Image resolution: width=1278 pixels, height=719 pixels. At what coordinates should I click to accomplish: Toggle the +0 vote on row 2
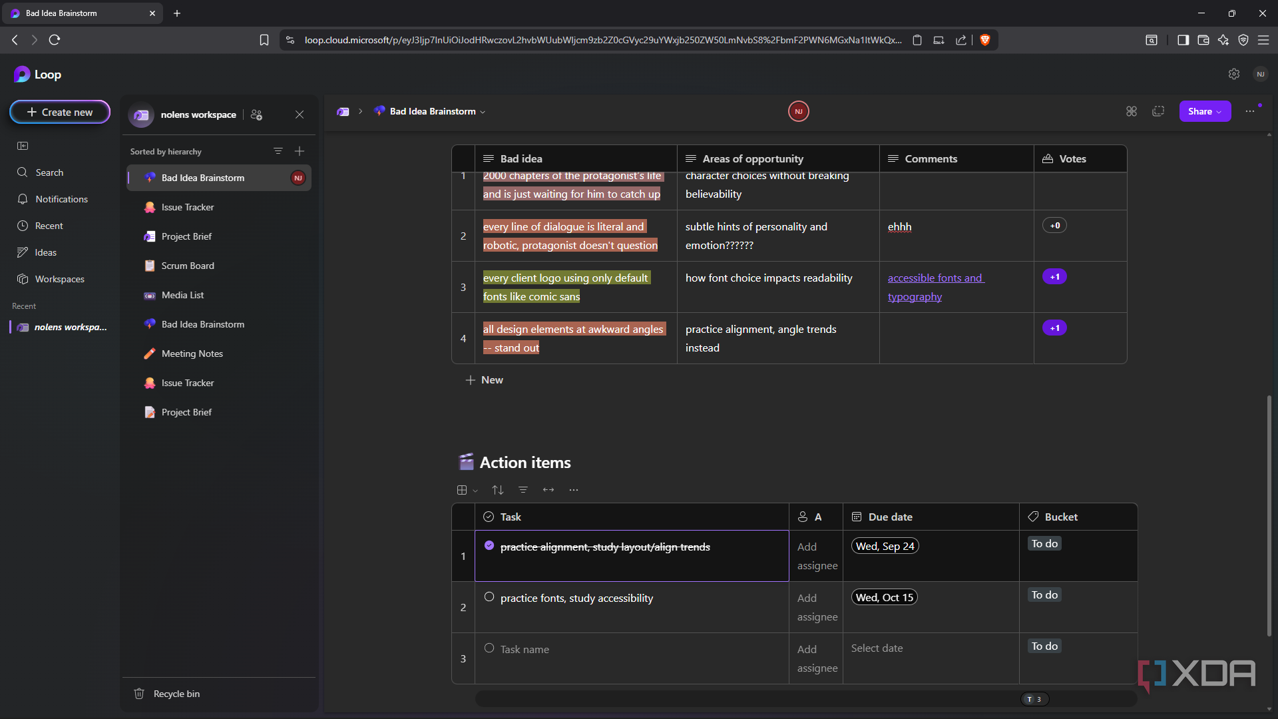[1055, 226]
